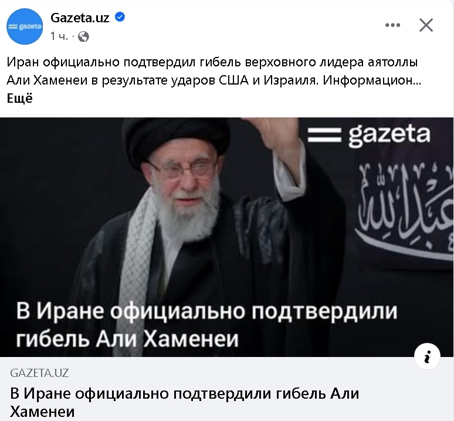The width and height of the screenshot is (454, 421).
Task: Hide the post with the X icon
Action: (426, 25)
